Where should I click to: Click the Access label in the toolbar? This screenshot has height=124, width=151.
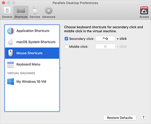(x=144, y=17)
